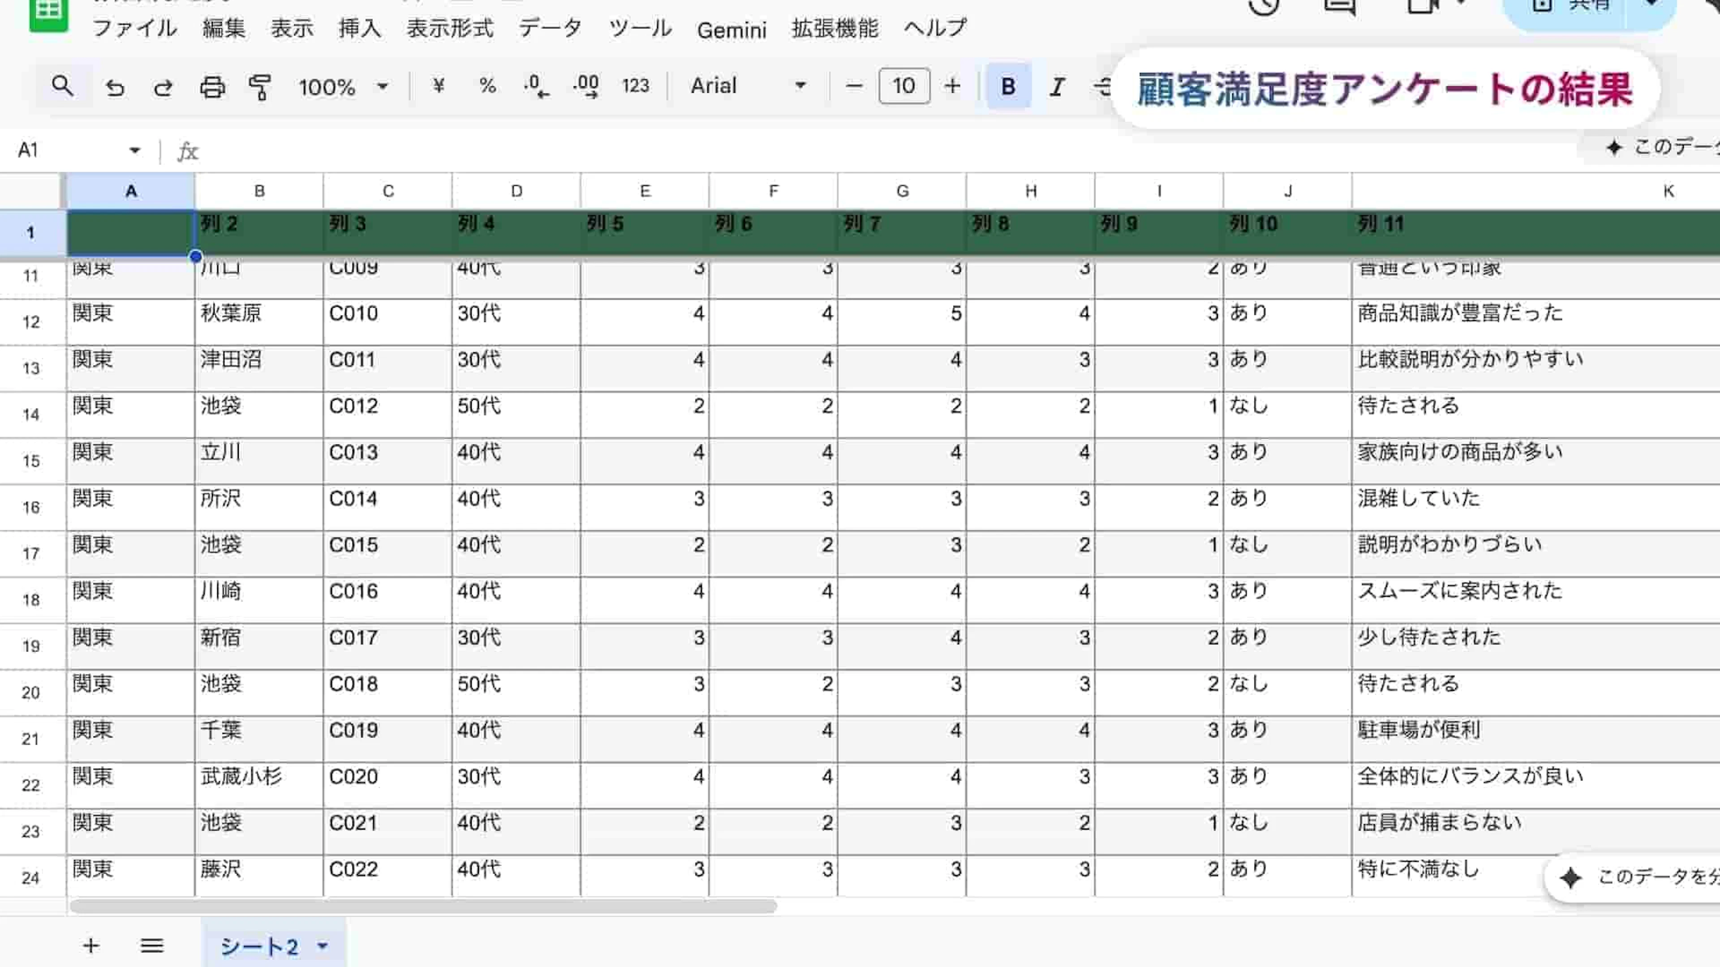This screenshot has height=967, width=1720.
Task: Toggle italic formatting button
Action: pos(1057,86)
